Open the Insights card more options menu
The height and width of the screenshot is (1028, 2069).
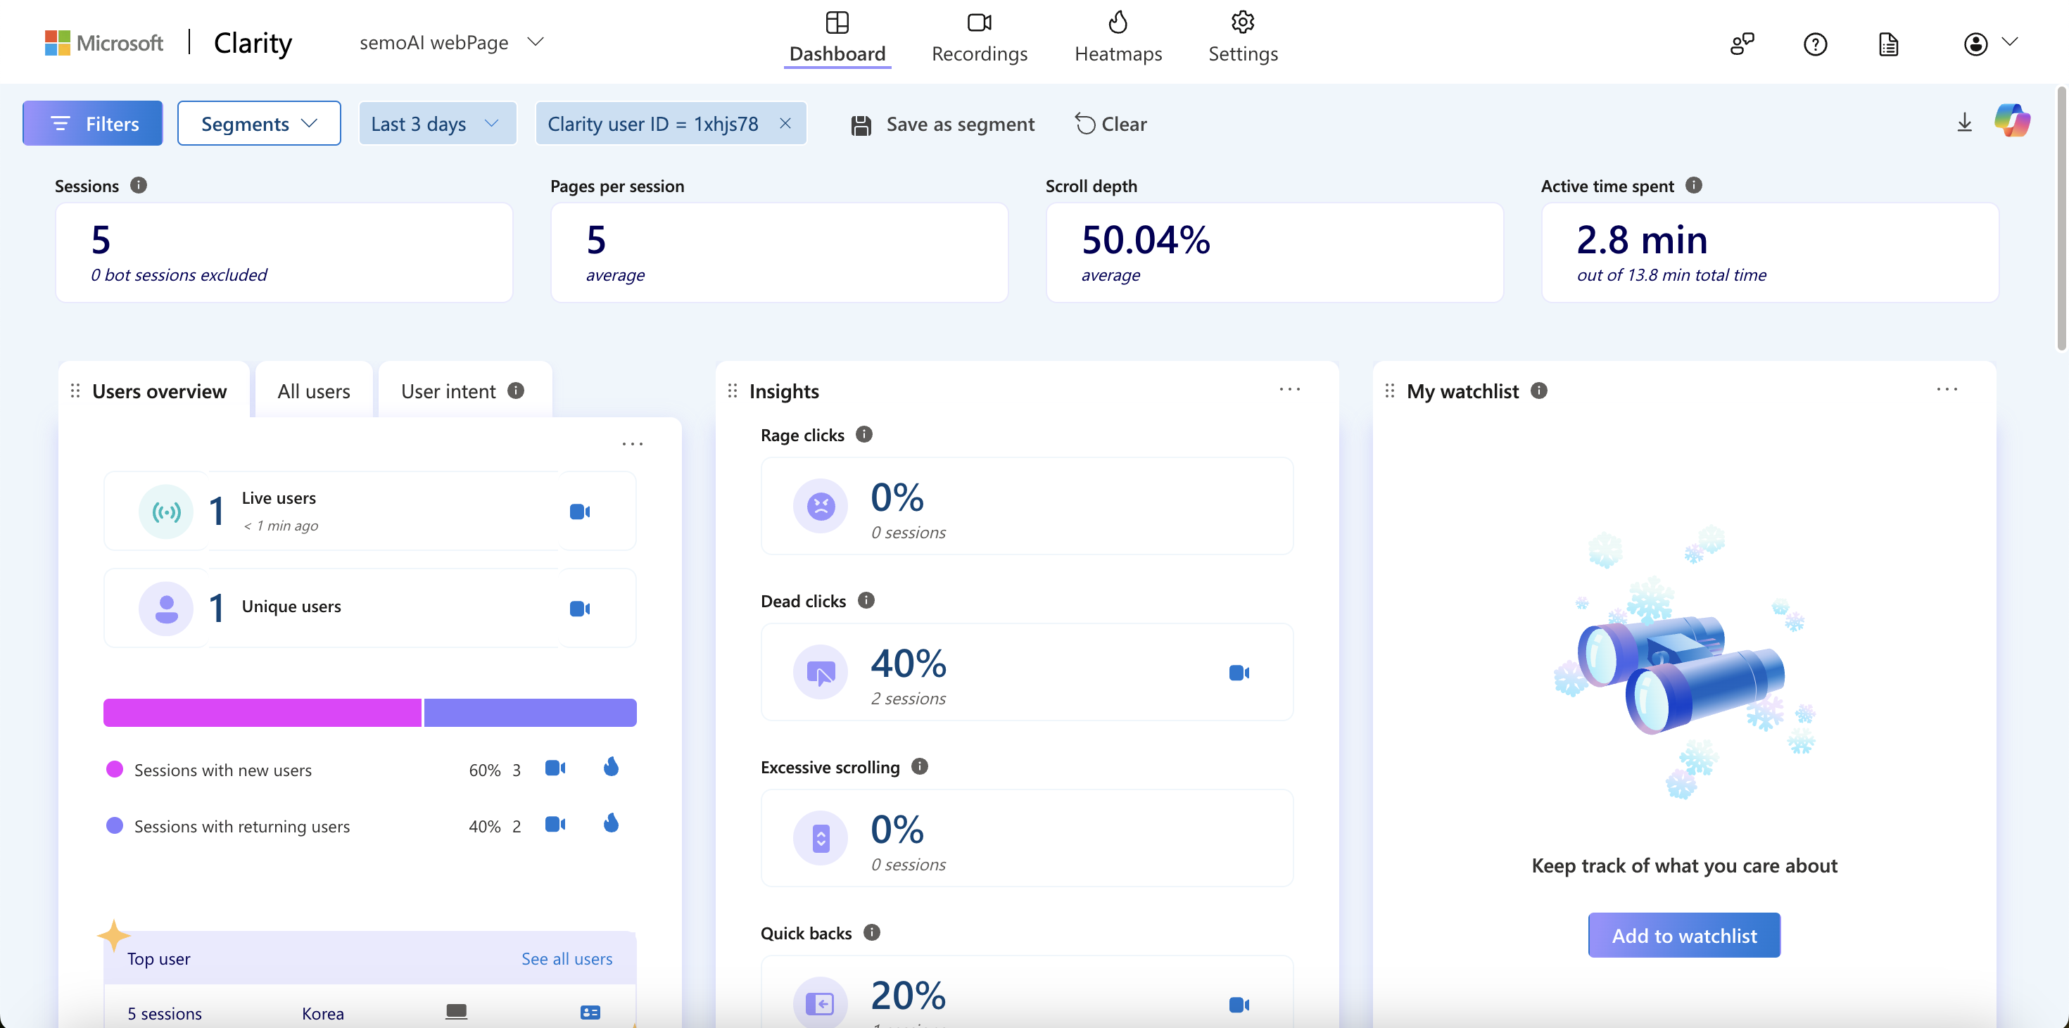pyautogui.click(x=1289, y=390)
